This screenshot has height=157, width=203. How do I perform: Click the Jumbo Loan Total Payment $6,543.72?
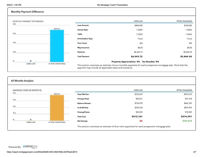pyautogui.click(x=137, y=56)
